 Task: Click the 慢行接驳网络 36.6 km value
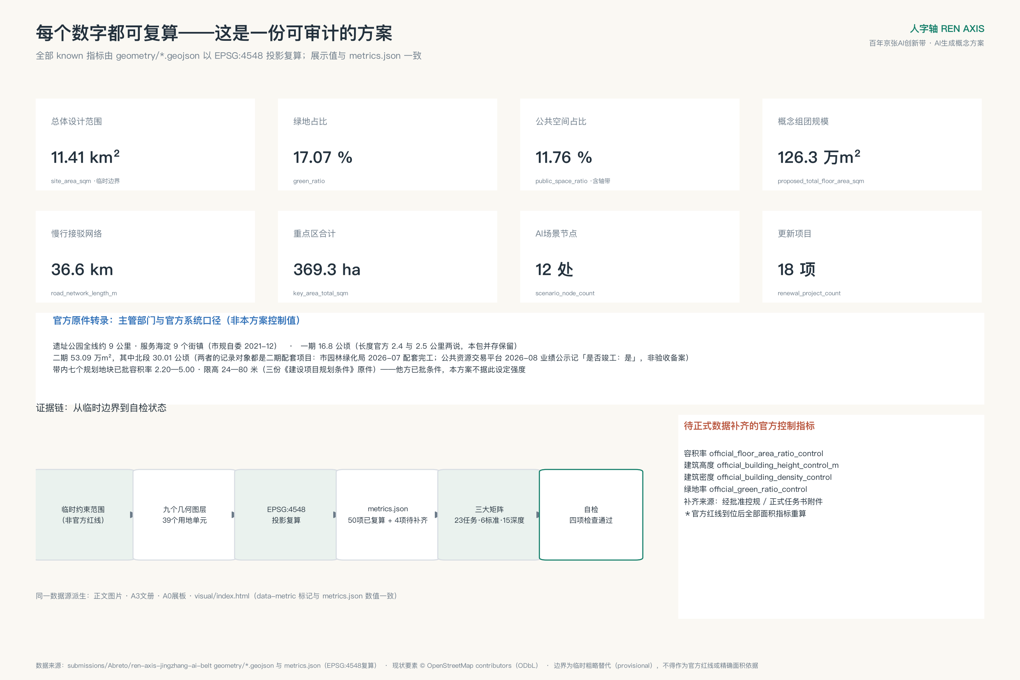coord(82,269)
